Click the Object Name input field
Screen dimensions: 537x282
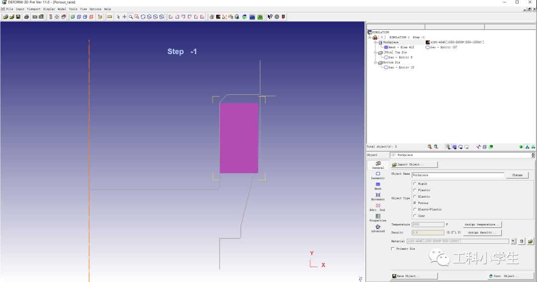[458, 175]
